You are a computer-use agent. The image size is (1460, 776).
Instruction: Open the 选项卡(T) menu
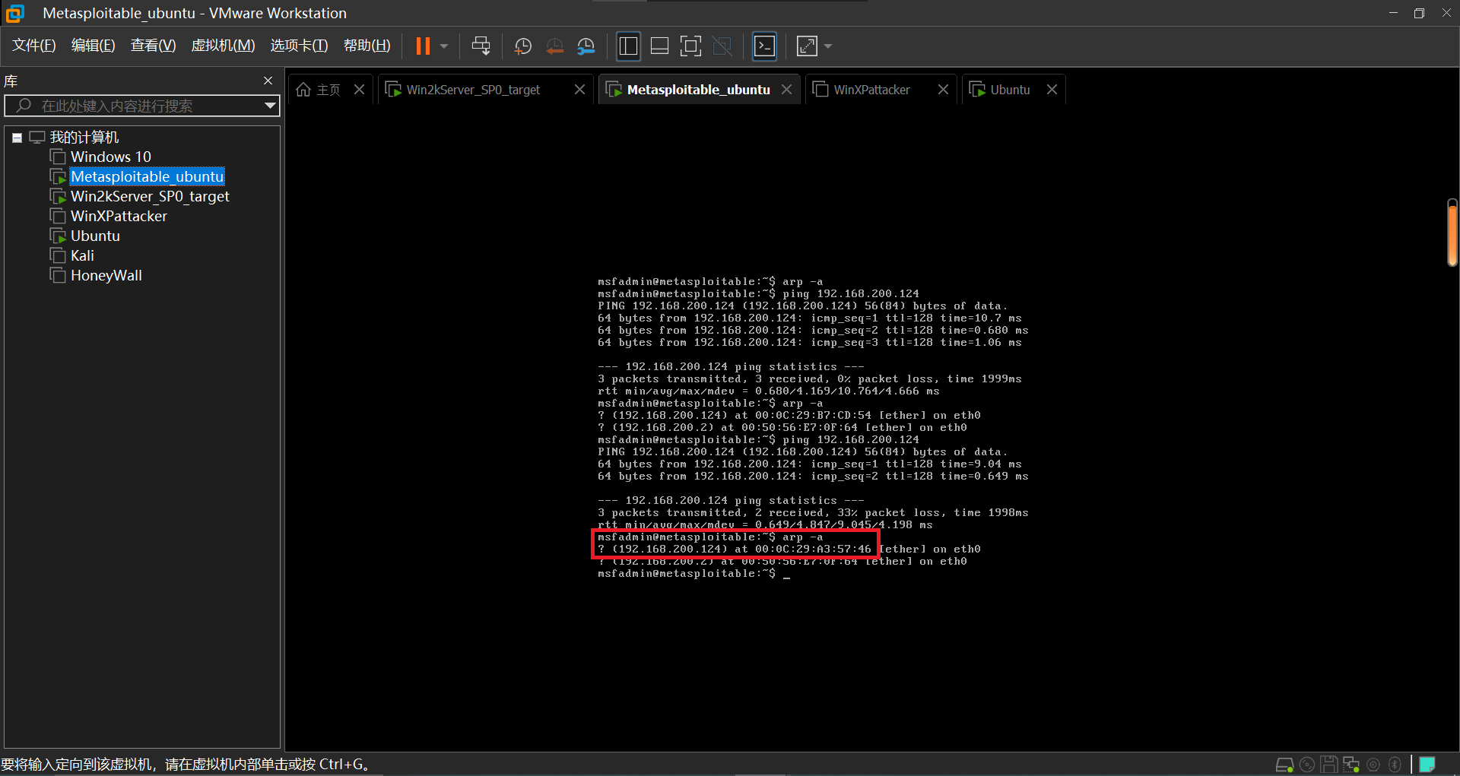pos(299,46)
